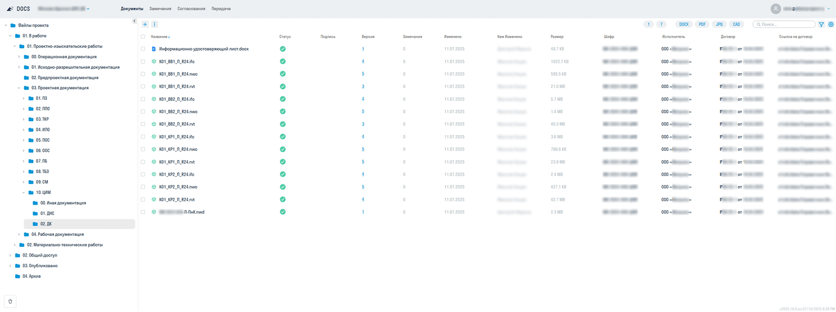Select the 04. Архив folder
The image size is (836, 312).
coord(31,276)
